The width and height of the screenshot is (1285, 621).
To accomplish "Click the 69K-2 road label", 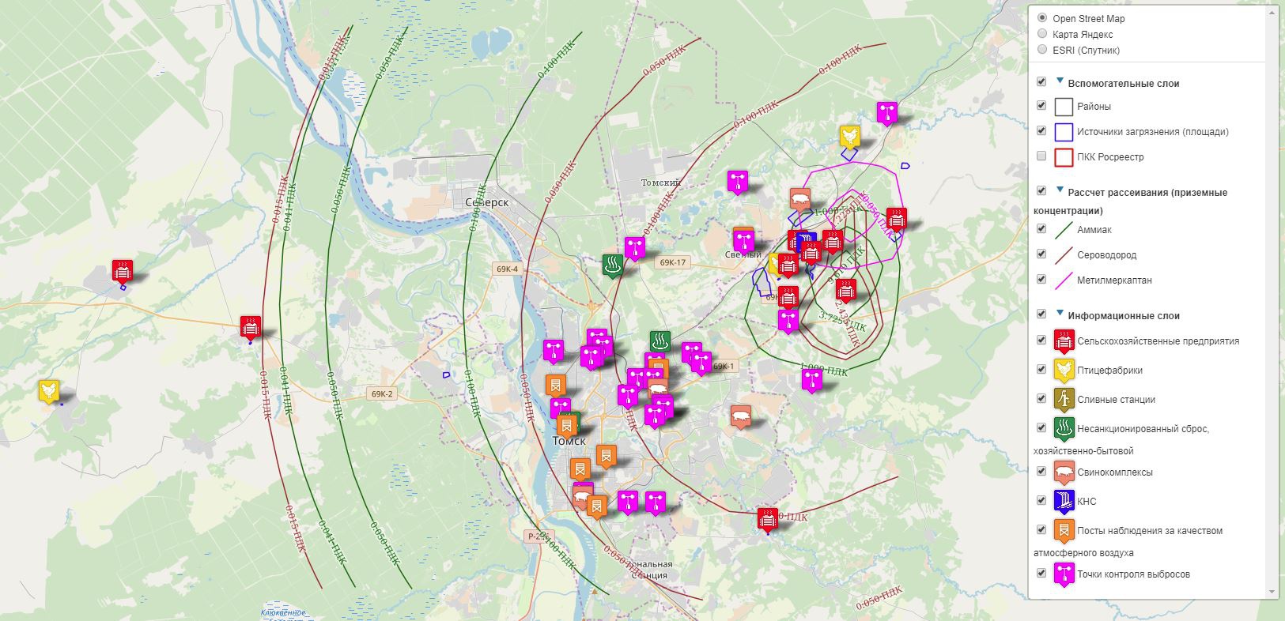I will [x=382, y=394].
